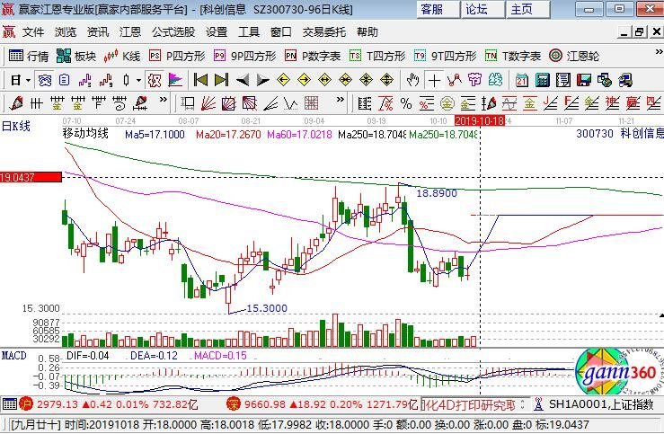Open the candlestick style dropdown arrow
Image resolution: width=664 pixels, height=434 pixels.
click(x=138, y=80)
